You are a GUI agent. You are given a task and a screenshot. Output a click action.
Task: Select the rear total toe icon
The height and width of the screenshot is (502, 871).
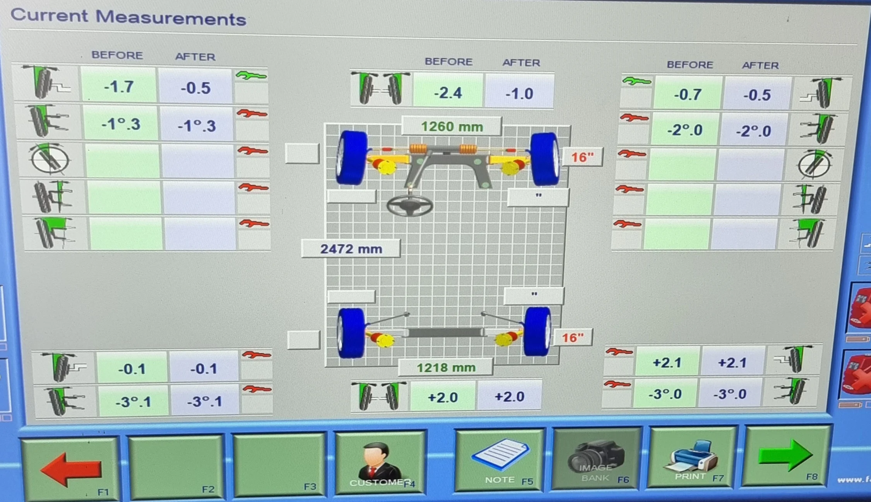pos(380,396)
